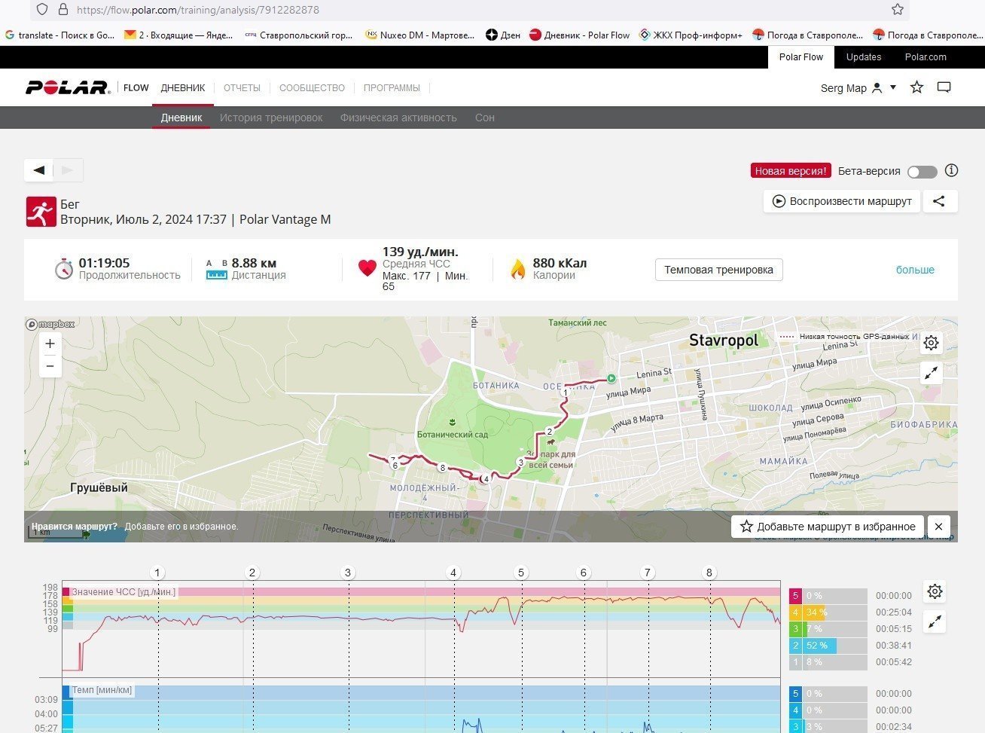
Task: Click the Значение ЧСС chart label
Action: coord(124,592)
